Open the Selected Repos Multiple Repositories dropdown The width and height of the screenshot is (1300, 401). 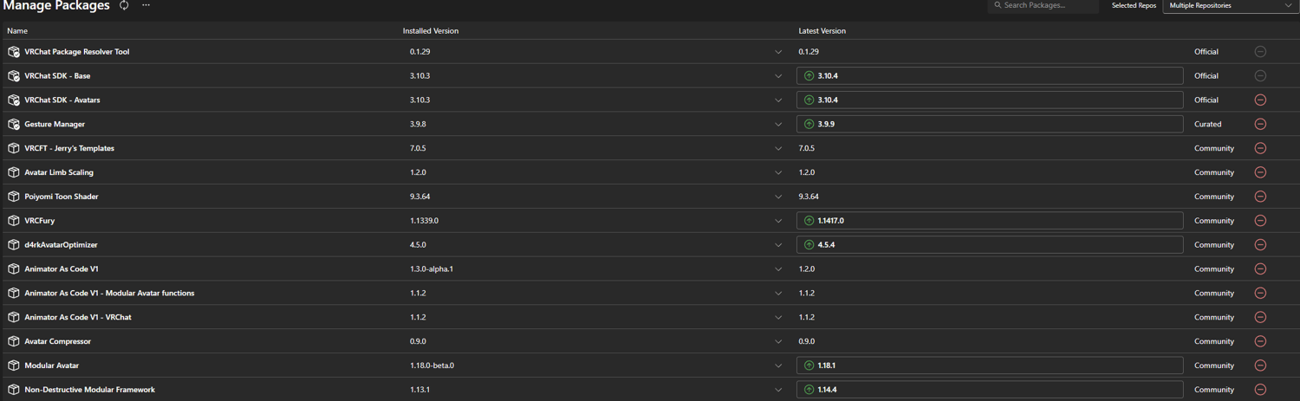click(1230, 6)
